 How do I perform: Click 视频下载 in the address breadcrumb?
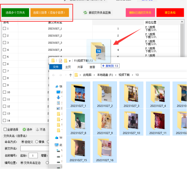(x=124, y=75)
